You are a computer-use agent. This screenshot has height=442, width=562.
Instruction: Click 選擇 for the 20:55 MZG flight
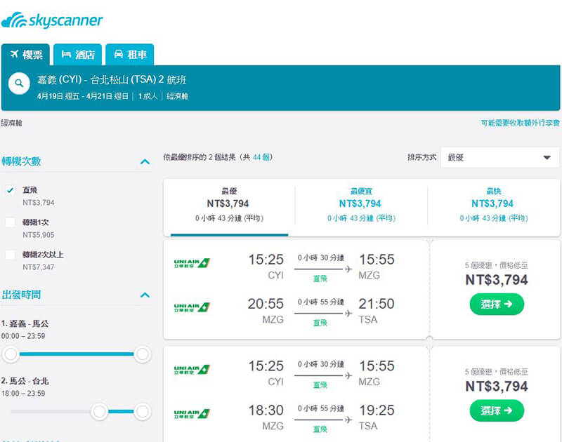coord(497,304)
